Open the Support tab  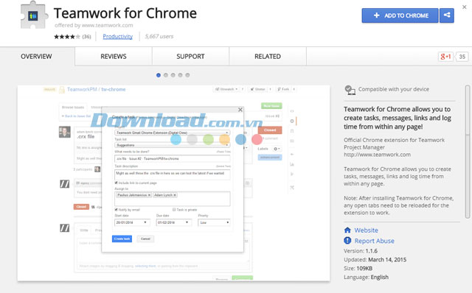click(190, 57)
